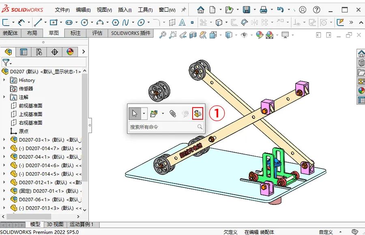Choose the Corner Rectangle sketch tool
This screenshot has height=235, width=365.
pos(53,22)
